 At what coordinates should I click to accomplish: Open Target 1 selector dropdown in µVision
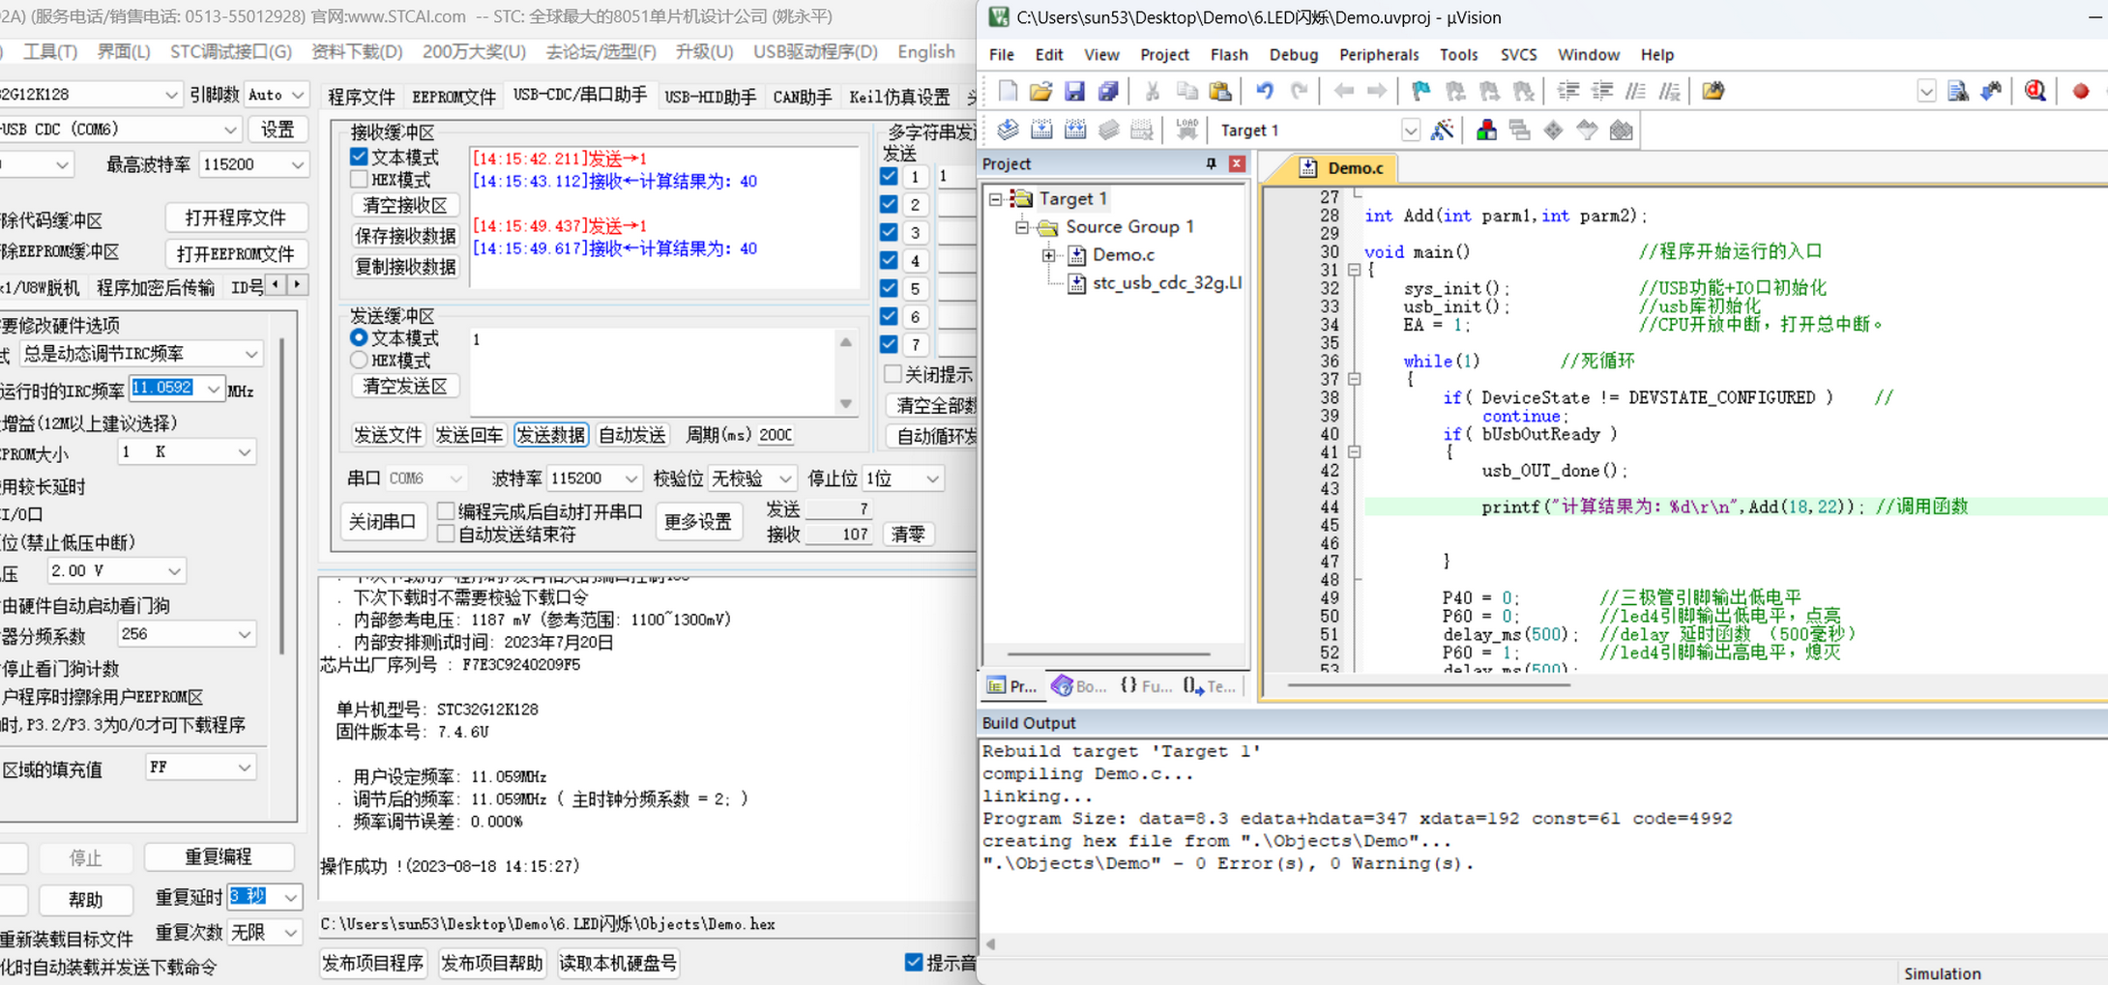pos(1411,130)
